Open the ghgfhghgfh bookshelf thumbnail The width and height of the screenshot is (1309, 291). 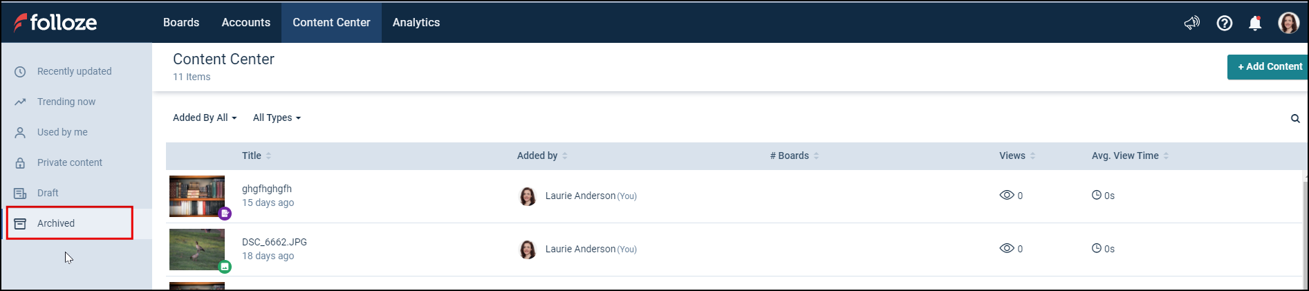point(197,196)
